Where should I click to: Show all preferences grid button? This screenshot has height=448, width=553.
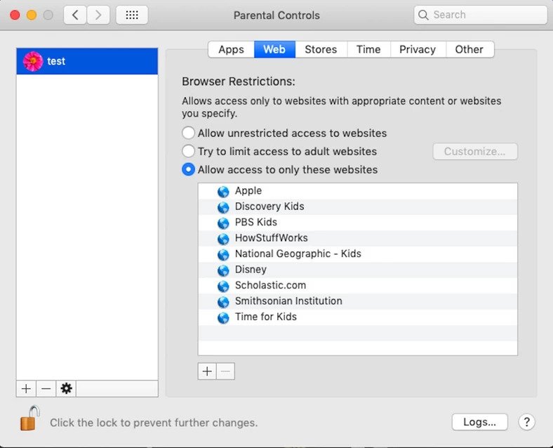132,15
